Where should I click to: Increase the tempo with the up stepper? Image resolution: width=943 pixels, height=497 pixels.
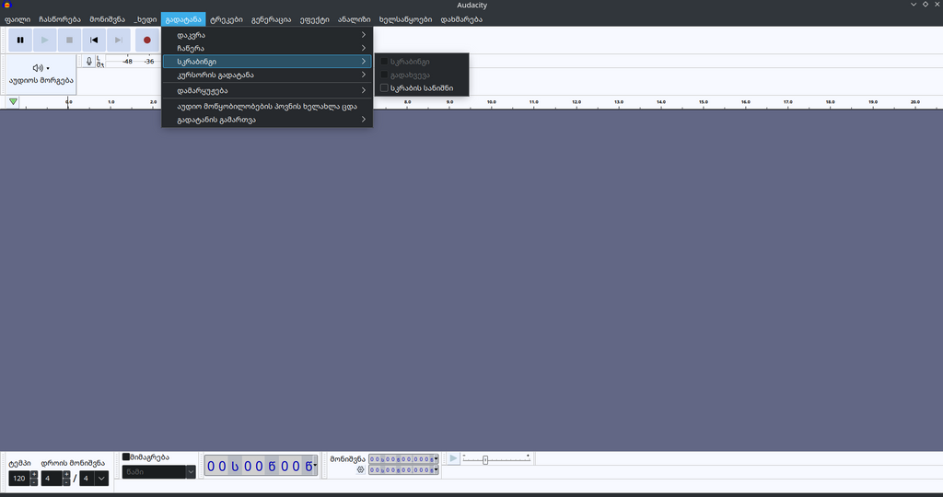click(x=34, y=475)
